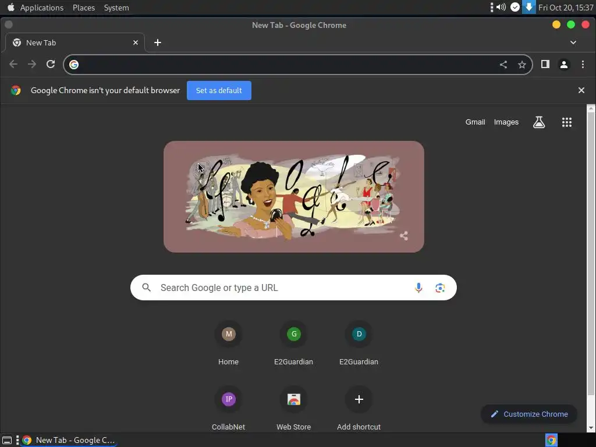
Task: Open the Applications menu
Action: (x=42, y=8)
